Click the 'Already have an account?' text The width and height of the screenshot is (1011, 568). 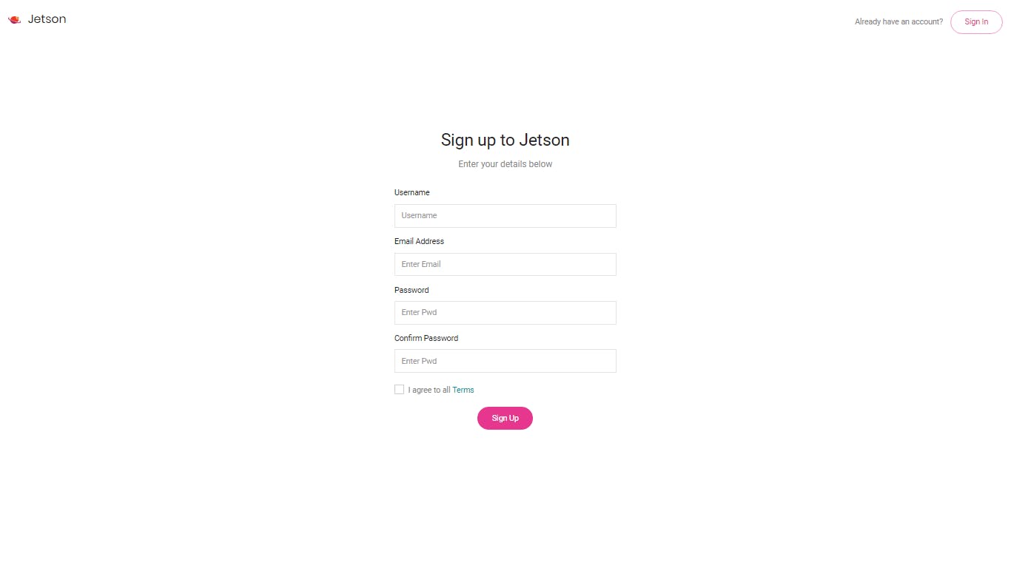pyautogui.click(x=899, y=22)
